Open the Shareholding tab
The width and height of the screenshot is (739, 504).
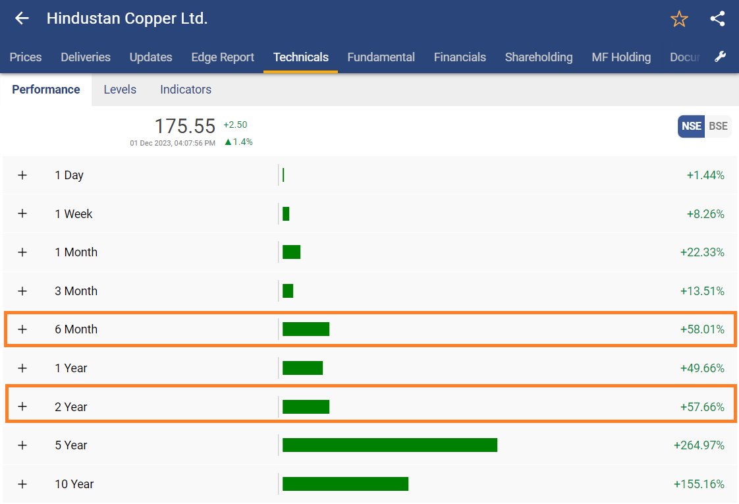pos(539,57)
